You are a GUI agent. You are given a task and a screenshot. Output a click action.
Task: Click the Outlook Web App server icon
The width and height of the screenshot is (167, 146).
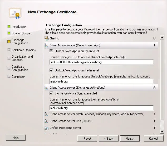[46, 45]
